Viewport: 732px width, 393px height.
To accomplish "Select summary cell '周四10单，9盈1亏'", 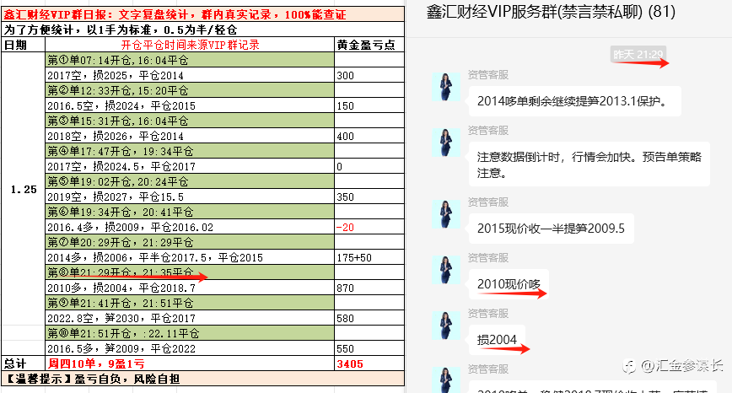I will 190,363.
